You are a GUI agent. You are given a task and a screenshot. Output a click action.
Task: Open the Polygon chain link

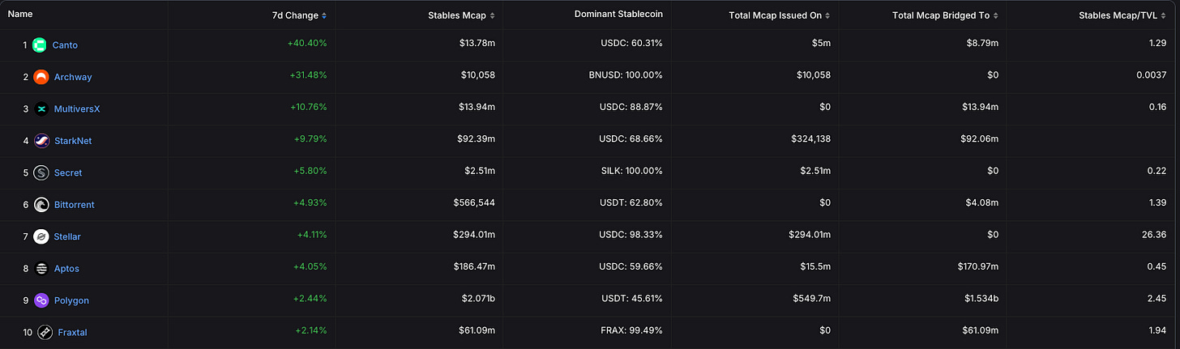coord(71,300)
